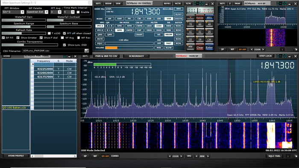Click the MUTE button
Viewport: 299px width, 168px height.
(100, 39)
